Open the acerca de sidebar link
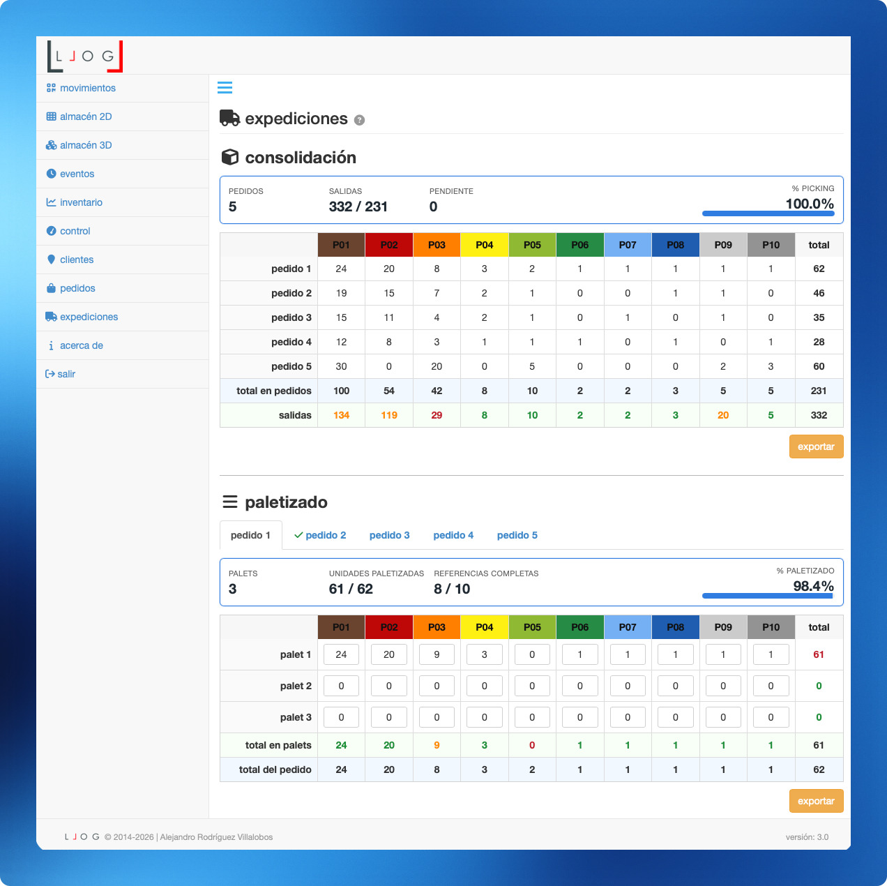This screenshot has height=886, width=887. [x=82, y=345]
